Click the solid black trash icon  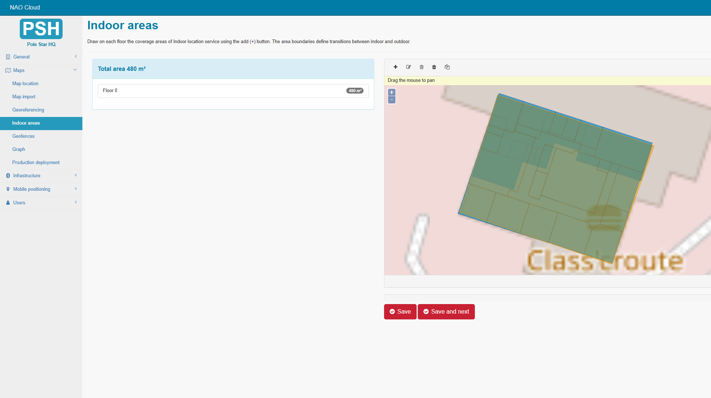[x=434, y=67]
